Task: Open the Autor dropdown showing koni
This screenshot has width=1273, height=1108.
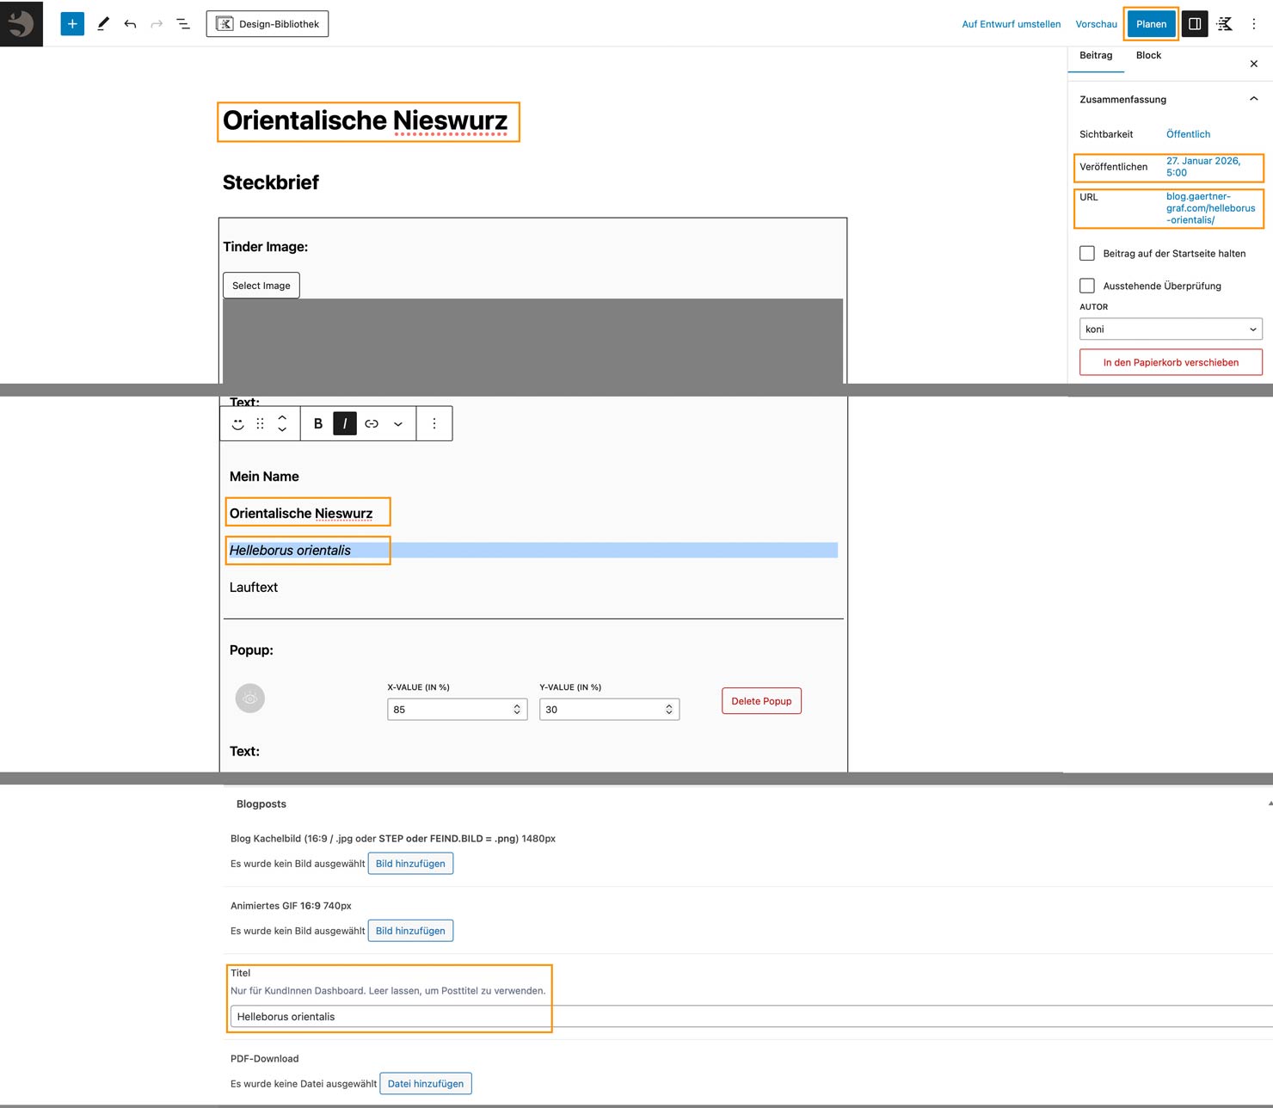Action: coord(1170,329)
